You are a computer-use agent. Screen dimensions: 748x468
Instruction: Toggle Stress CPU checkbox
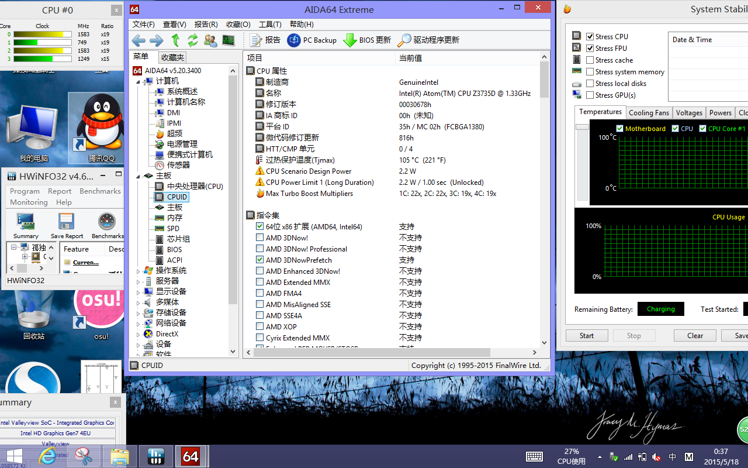tap(590, 36)
